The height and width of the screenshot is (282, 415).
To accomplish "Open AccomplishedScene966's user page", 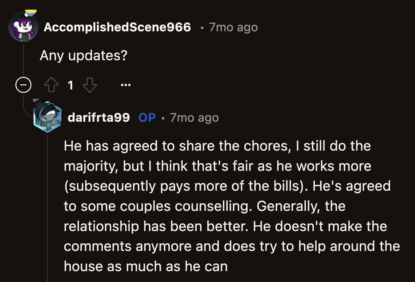I will (118, 27).
